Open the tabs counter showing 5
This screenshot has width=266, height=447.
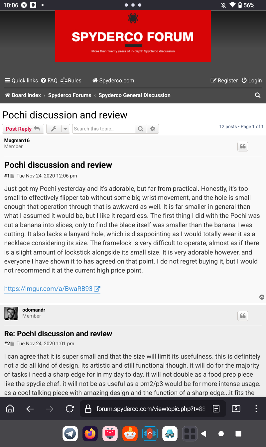point(236,409)
